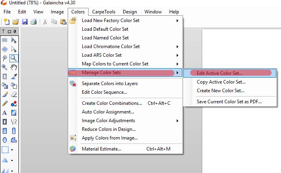Choose Edit Active Color Set

click(220, 73)
